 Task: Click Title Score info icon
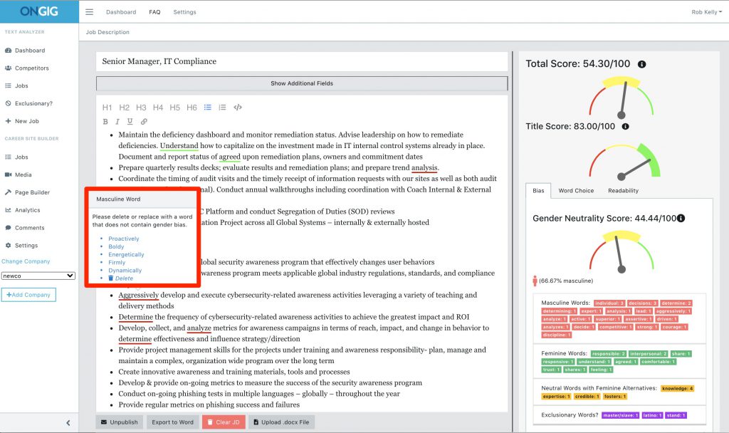click(x=625, y=127)
